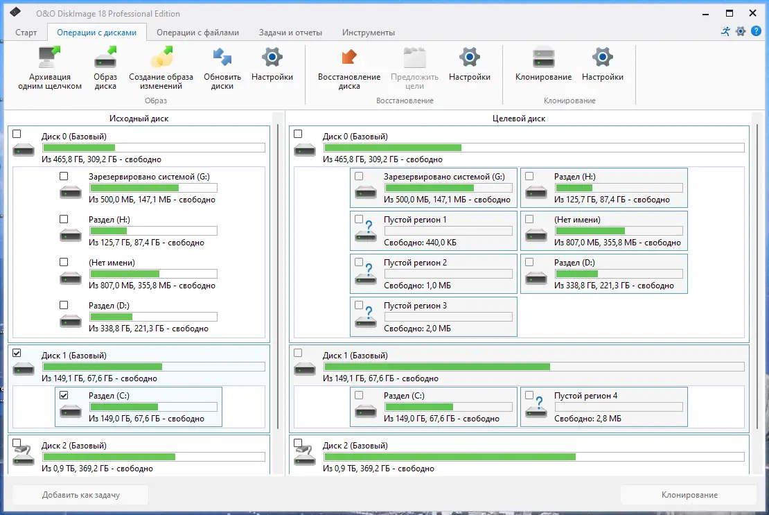Open Настройки in the Клонирование group
The height and width of the screenshot is (515, 769).
[x=602, y=58]
